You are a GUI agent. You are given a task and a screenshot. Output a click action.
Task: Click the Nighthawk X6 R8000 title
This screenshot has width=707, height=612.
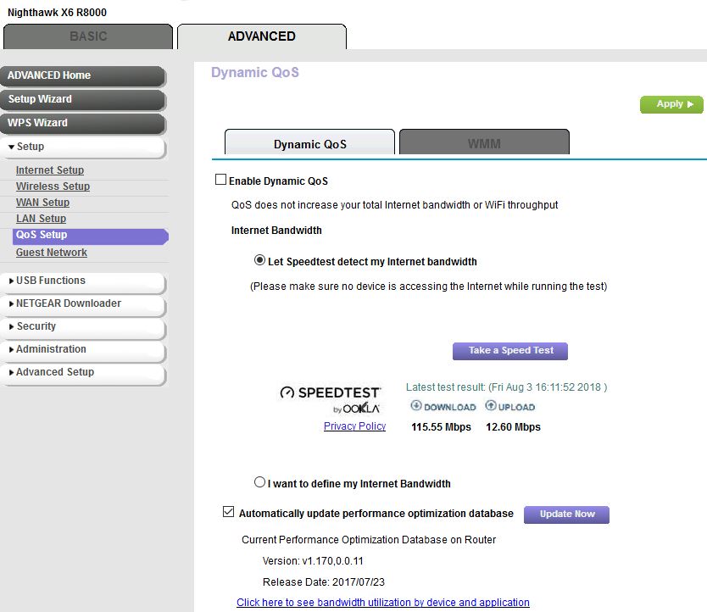(58, 13)
